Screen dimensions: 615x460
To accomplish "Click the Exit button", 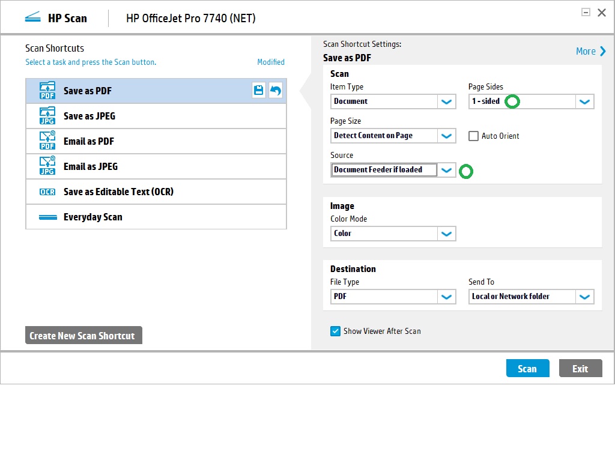I will point(580,368).
